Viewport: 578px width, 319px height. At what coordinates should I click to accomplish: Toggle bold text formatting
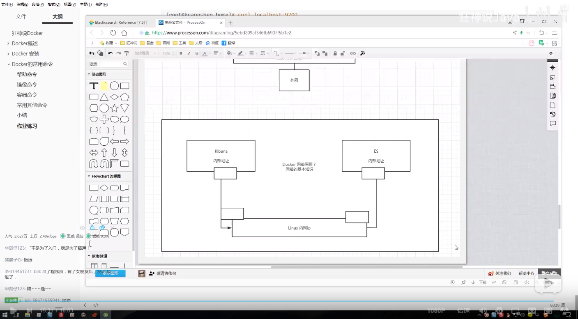point(181,53)
